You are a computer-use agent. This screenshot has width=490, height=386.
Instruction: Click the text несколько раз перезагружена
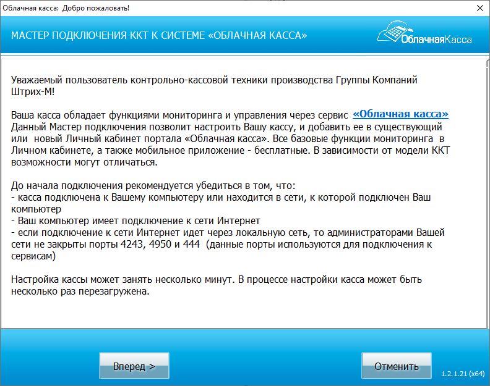tap(80, 292)
